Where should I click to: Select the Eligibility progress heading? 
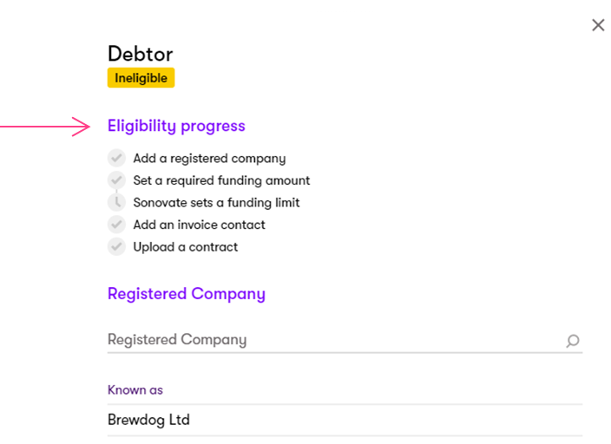[x=176, y=126]
